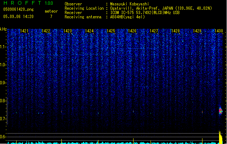Click the 'Receiving Location' label
Image resolution: width=227 pixels, height=144 pixels.
pos(84,8)
